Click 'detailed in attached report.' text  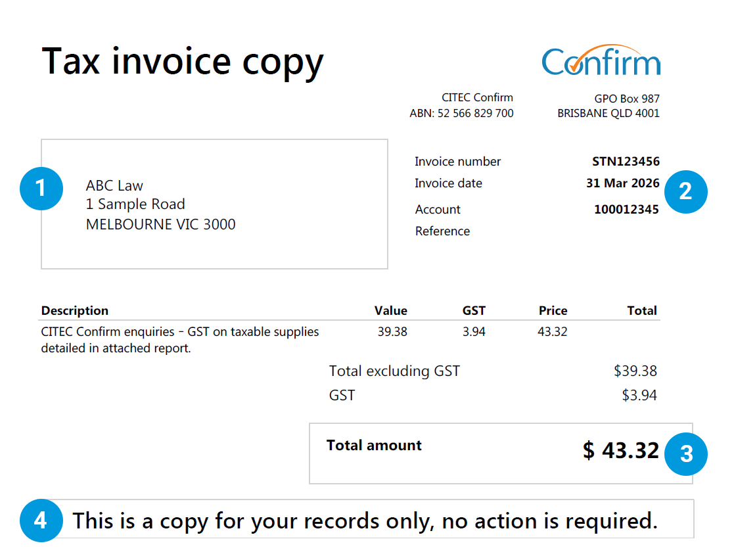coord(116,348)
